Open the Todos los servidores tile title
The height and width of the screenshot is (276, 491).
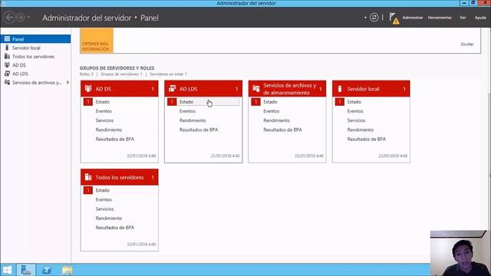[120, 177]
